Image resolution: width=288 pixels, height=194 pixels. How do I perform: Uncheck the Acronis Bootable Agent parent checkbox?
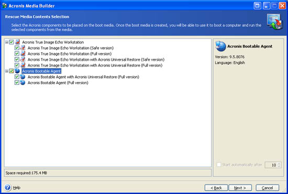point(12,71)
